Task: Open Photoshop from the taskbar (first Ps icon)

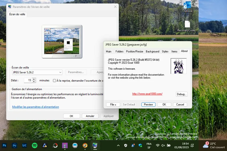Action: click(5, 145)
